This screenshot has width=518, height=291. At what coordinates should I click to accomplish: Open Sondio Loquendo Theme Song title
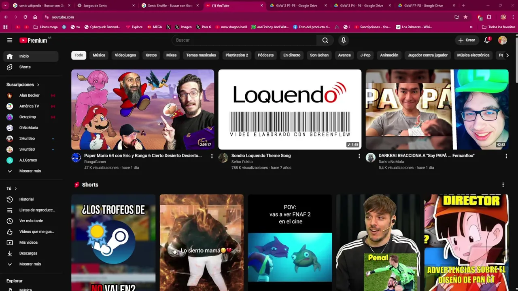[x=261, y=156]
